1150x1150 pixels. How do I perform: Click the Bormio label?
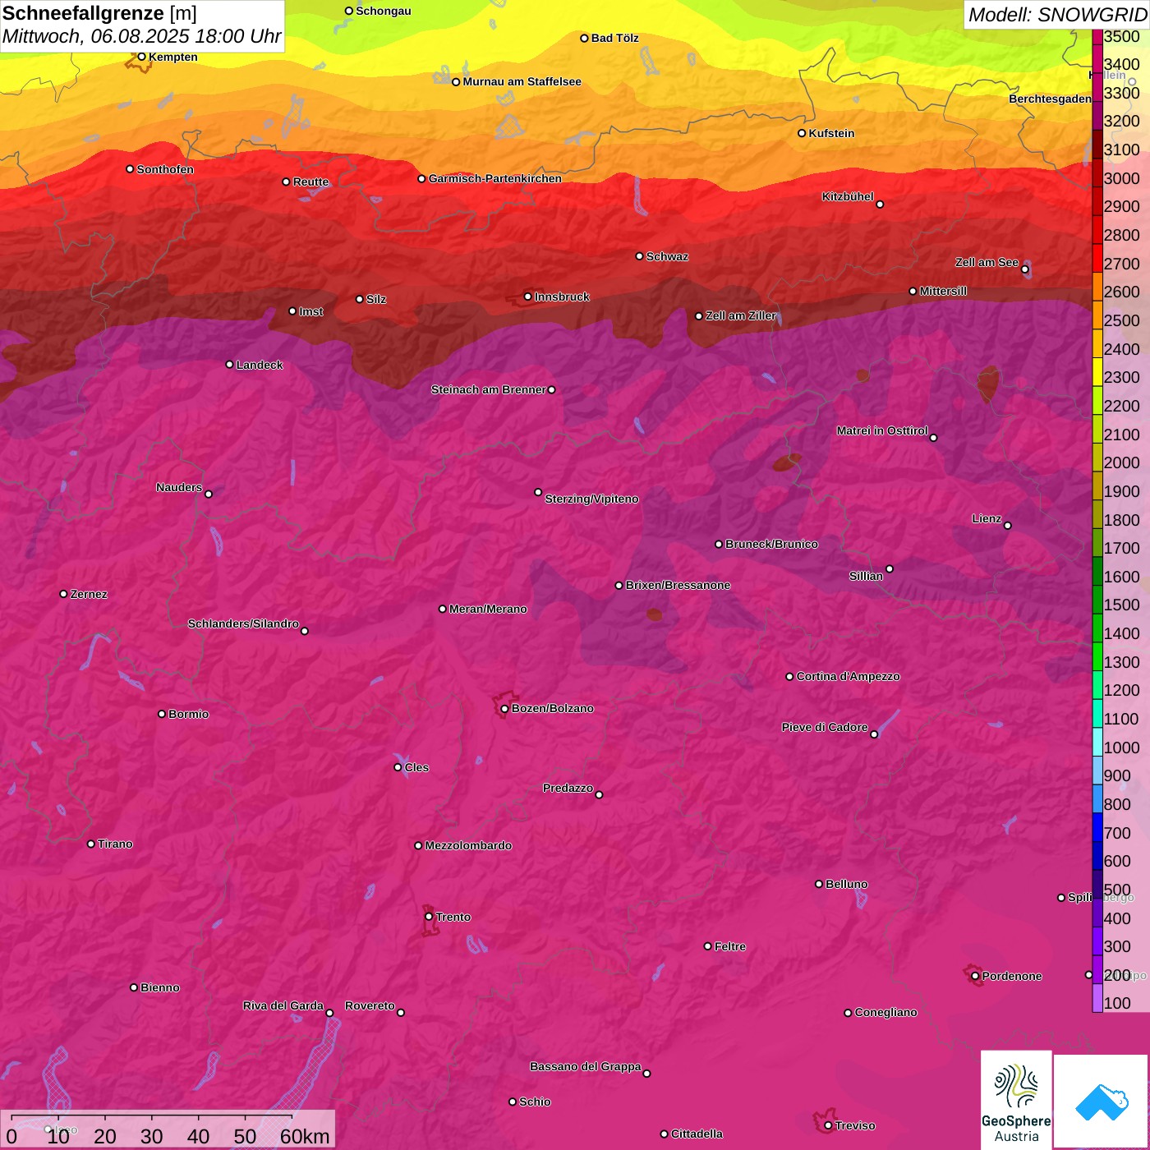188,714
